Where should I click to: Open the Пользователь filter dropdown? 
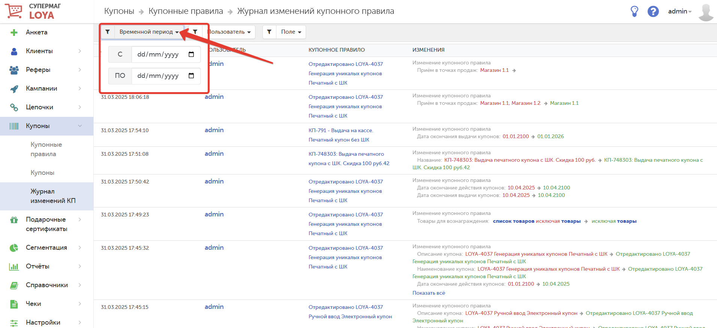point(229,32)
